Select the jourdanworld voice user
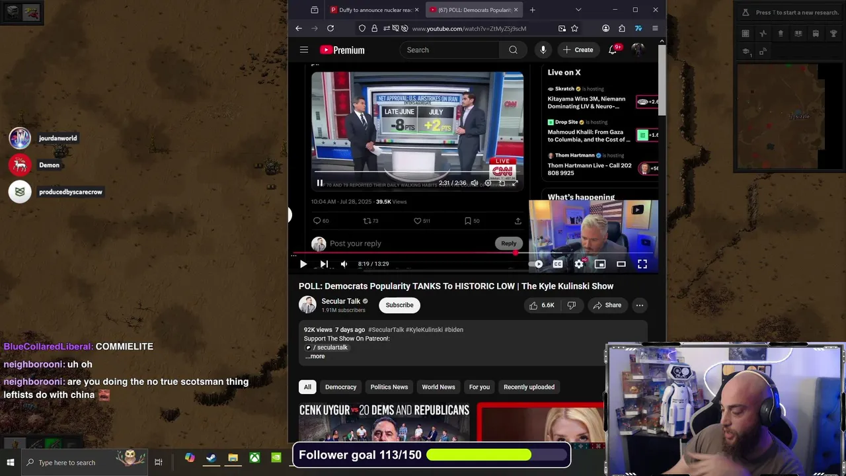Image resolution: width=846 pixels, height=476 pixels. [x=44, y=138]
